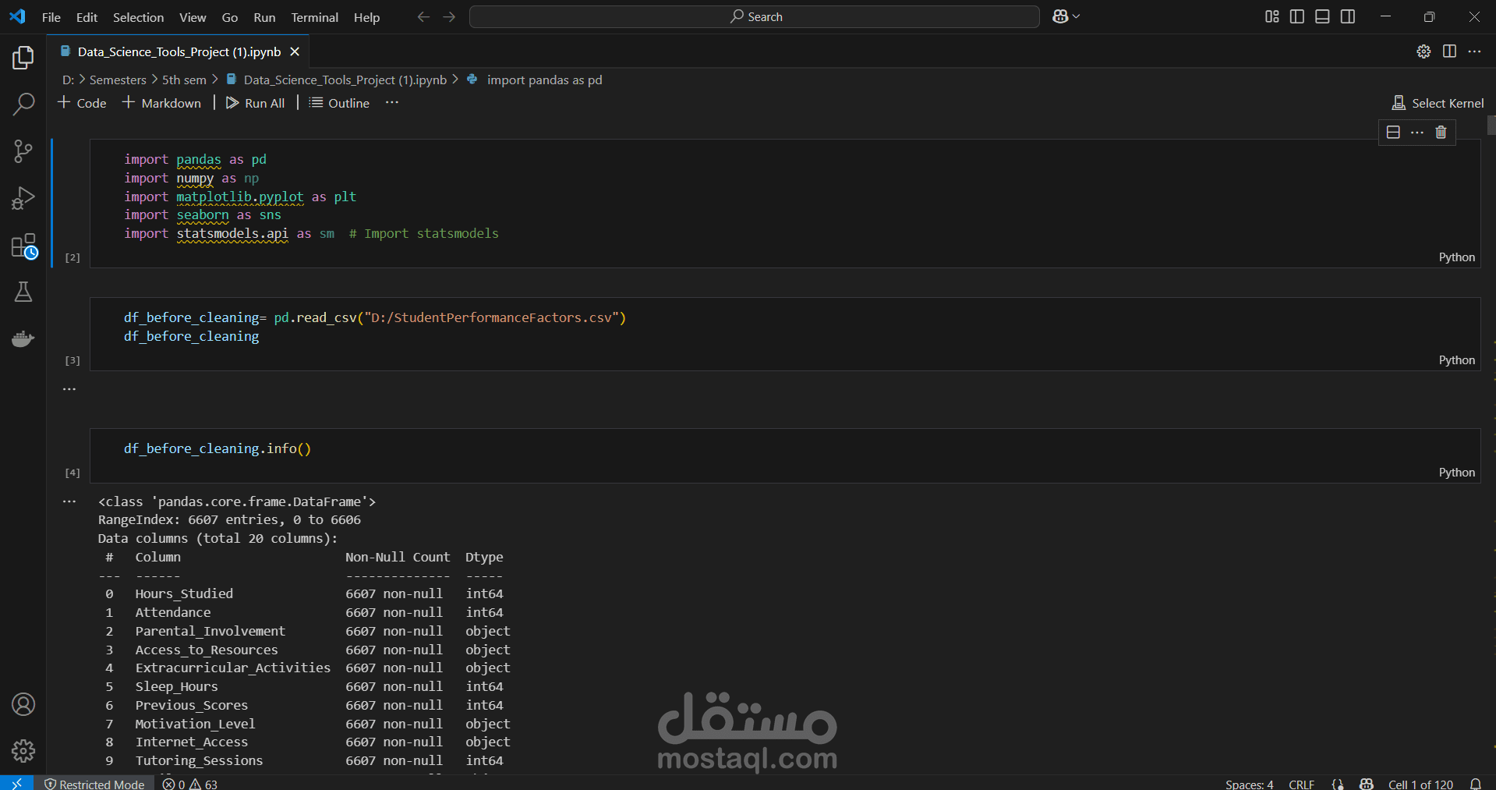The image size is (1496, 790).
Task: Split the first cell
Action: click(1393, 133)
